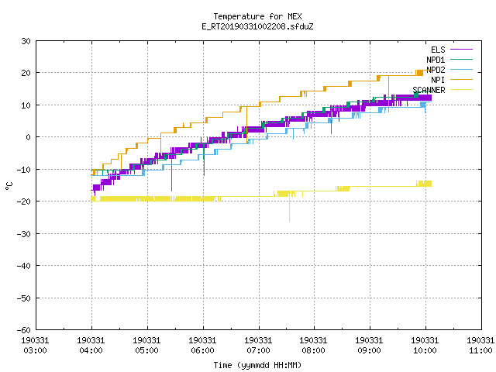Select the yellow SCANNER legend line sample
496x372 pixels.
(x=461, y=90)
